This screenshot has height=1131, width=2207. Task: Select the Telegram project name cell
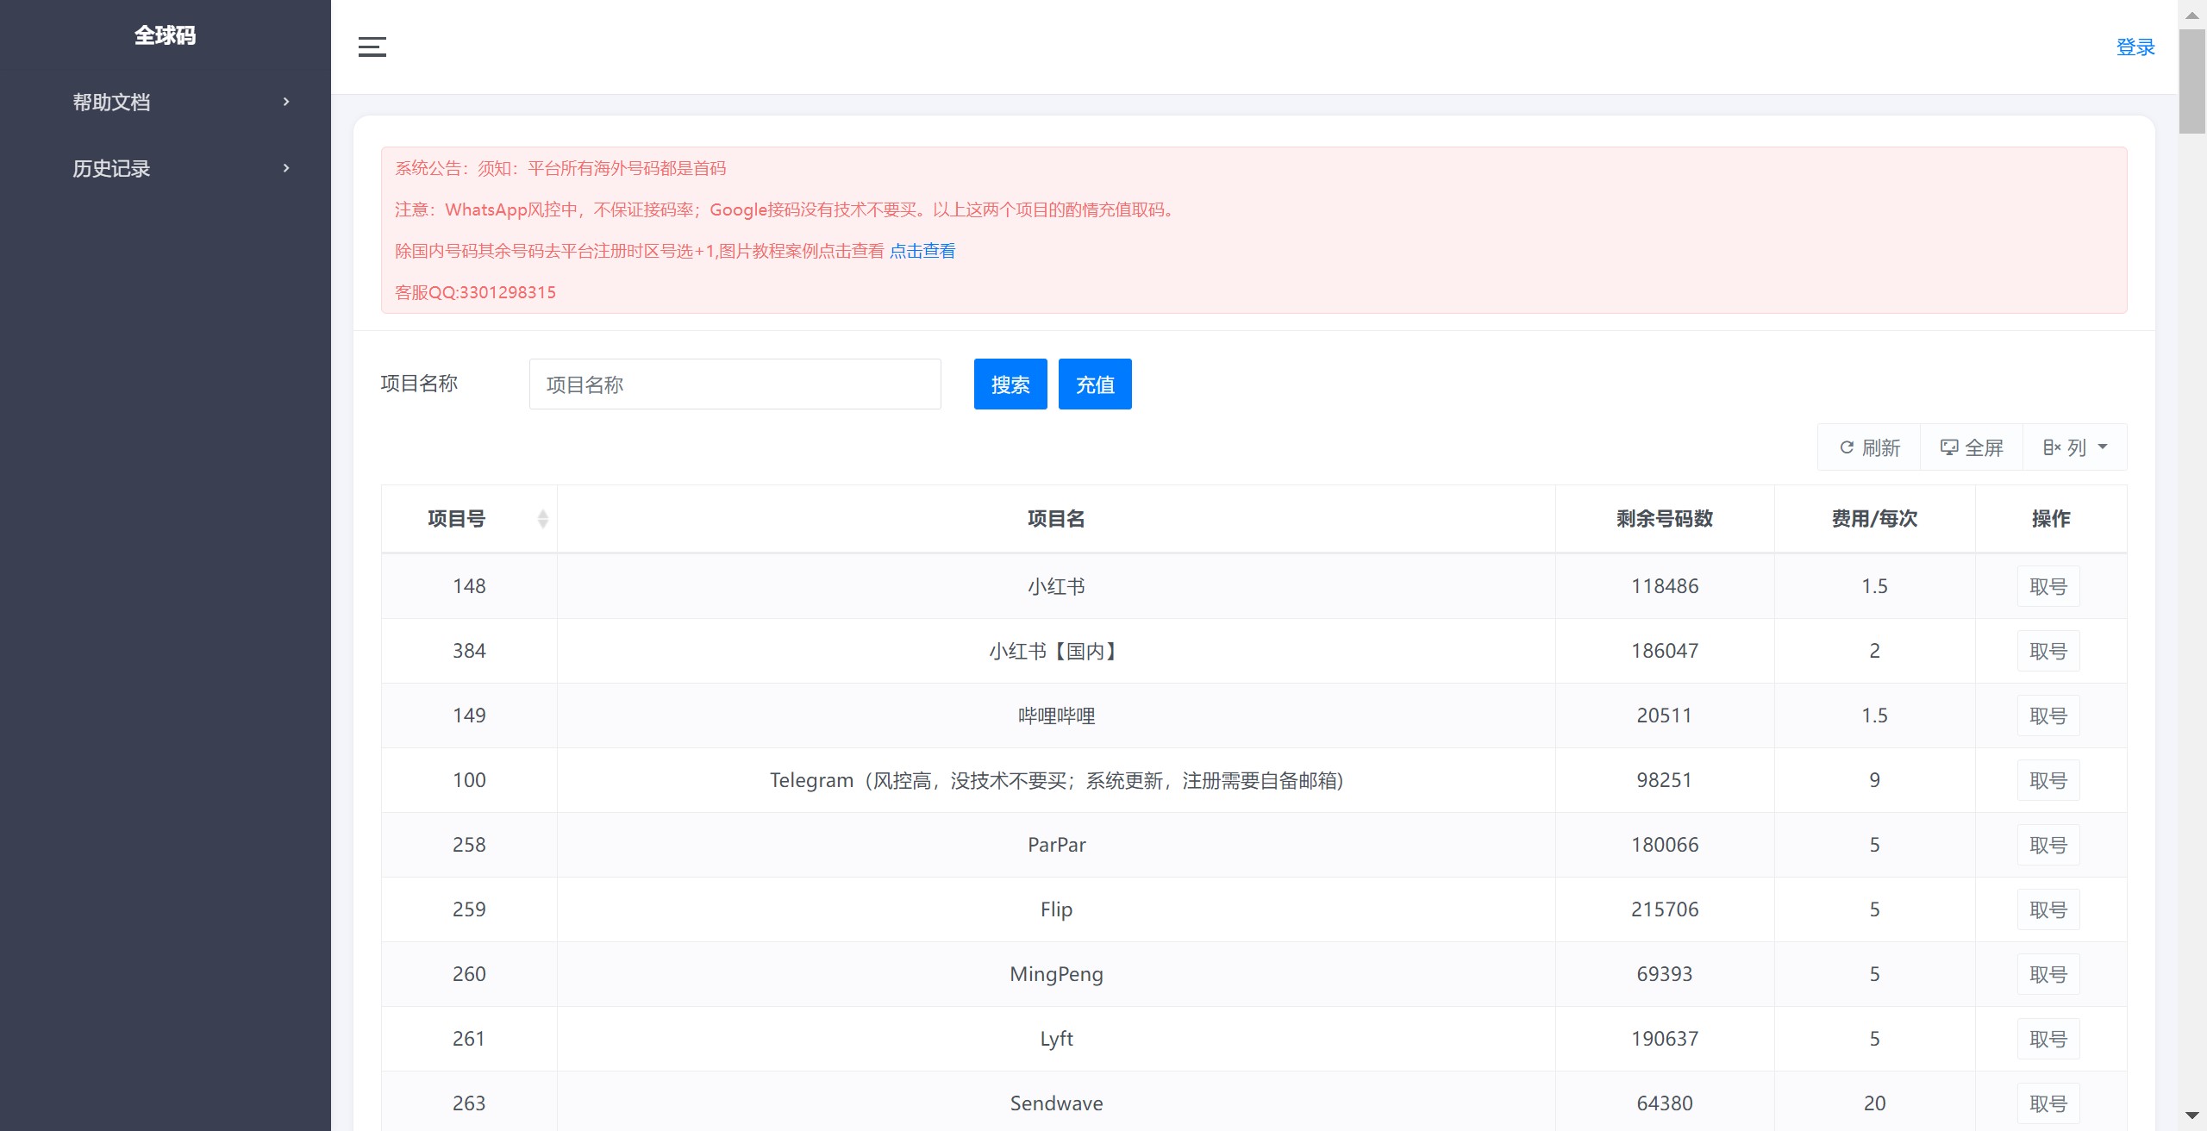click(1056, 780)
